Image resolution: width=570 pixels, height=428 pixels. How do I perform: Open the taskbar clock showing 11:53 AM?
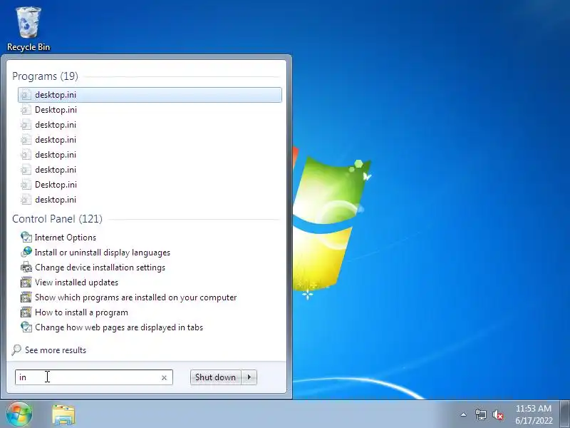coord(533,414)
